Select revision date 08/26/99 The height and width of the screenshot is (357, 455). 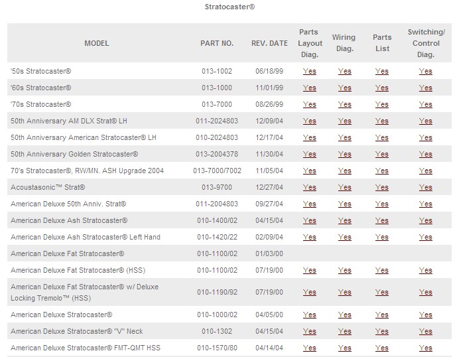(x=269, y=104)
